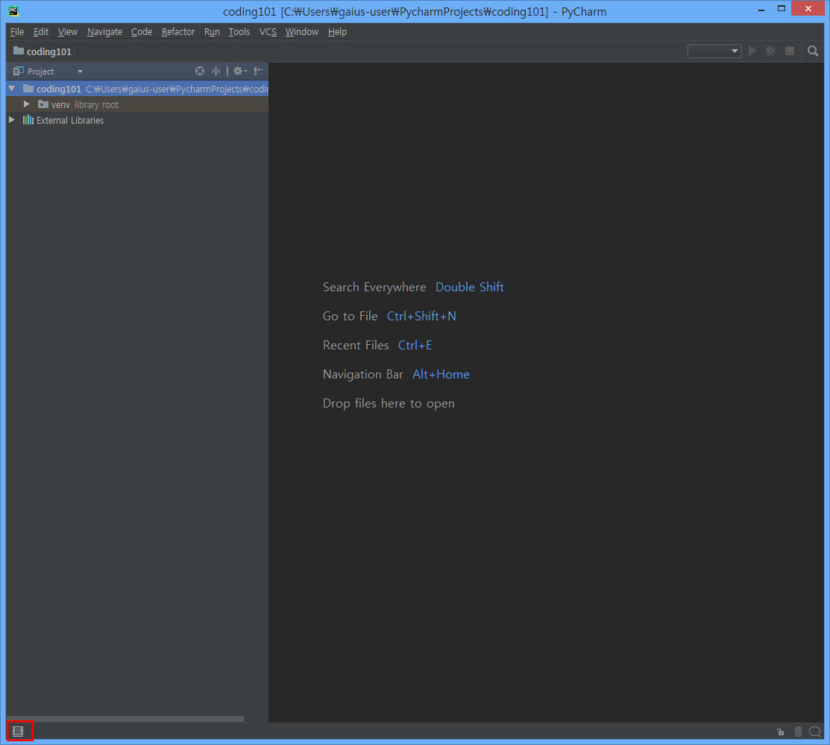Click the tool windows toggle in status bar
Screen dimensions: 830x745
pyautogui.click(x=18, y=732)
